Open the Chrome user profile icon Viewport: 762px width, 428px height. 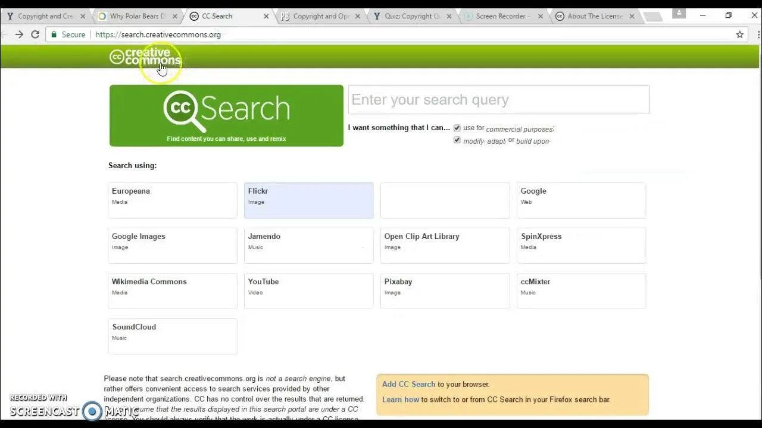point(678,14)
